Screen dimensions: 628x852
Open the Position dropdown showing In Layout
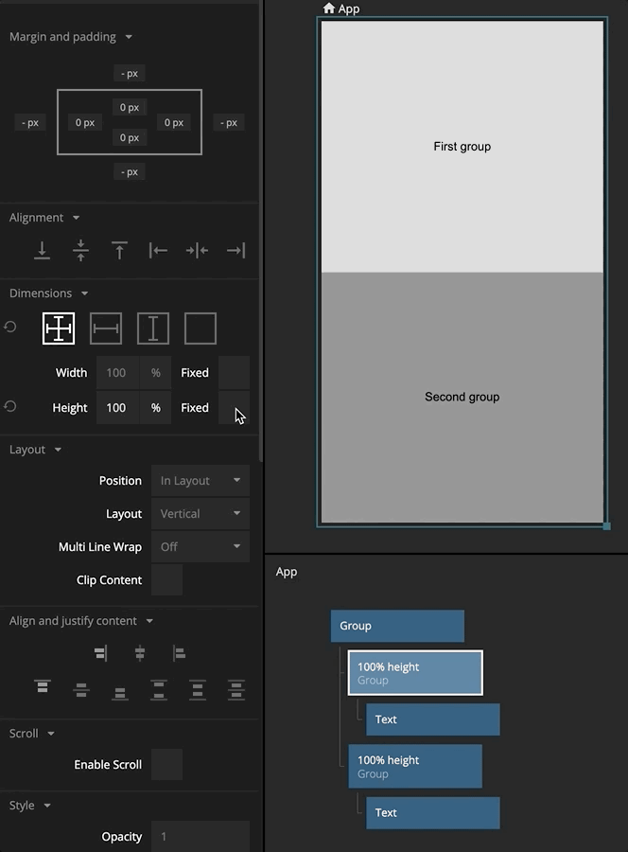click(201, 481)
